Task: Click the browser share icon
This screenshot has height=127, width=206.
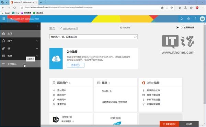Action: coord(191,8)
